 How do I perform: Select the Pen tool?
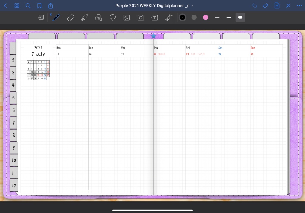coord(56,18)
